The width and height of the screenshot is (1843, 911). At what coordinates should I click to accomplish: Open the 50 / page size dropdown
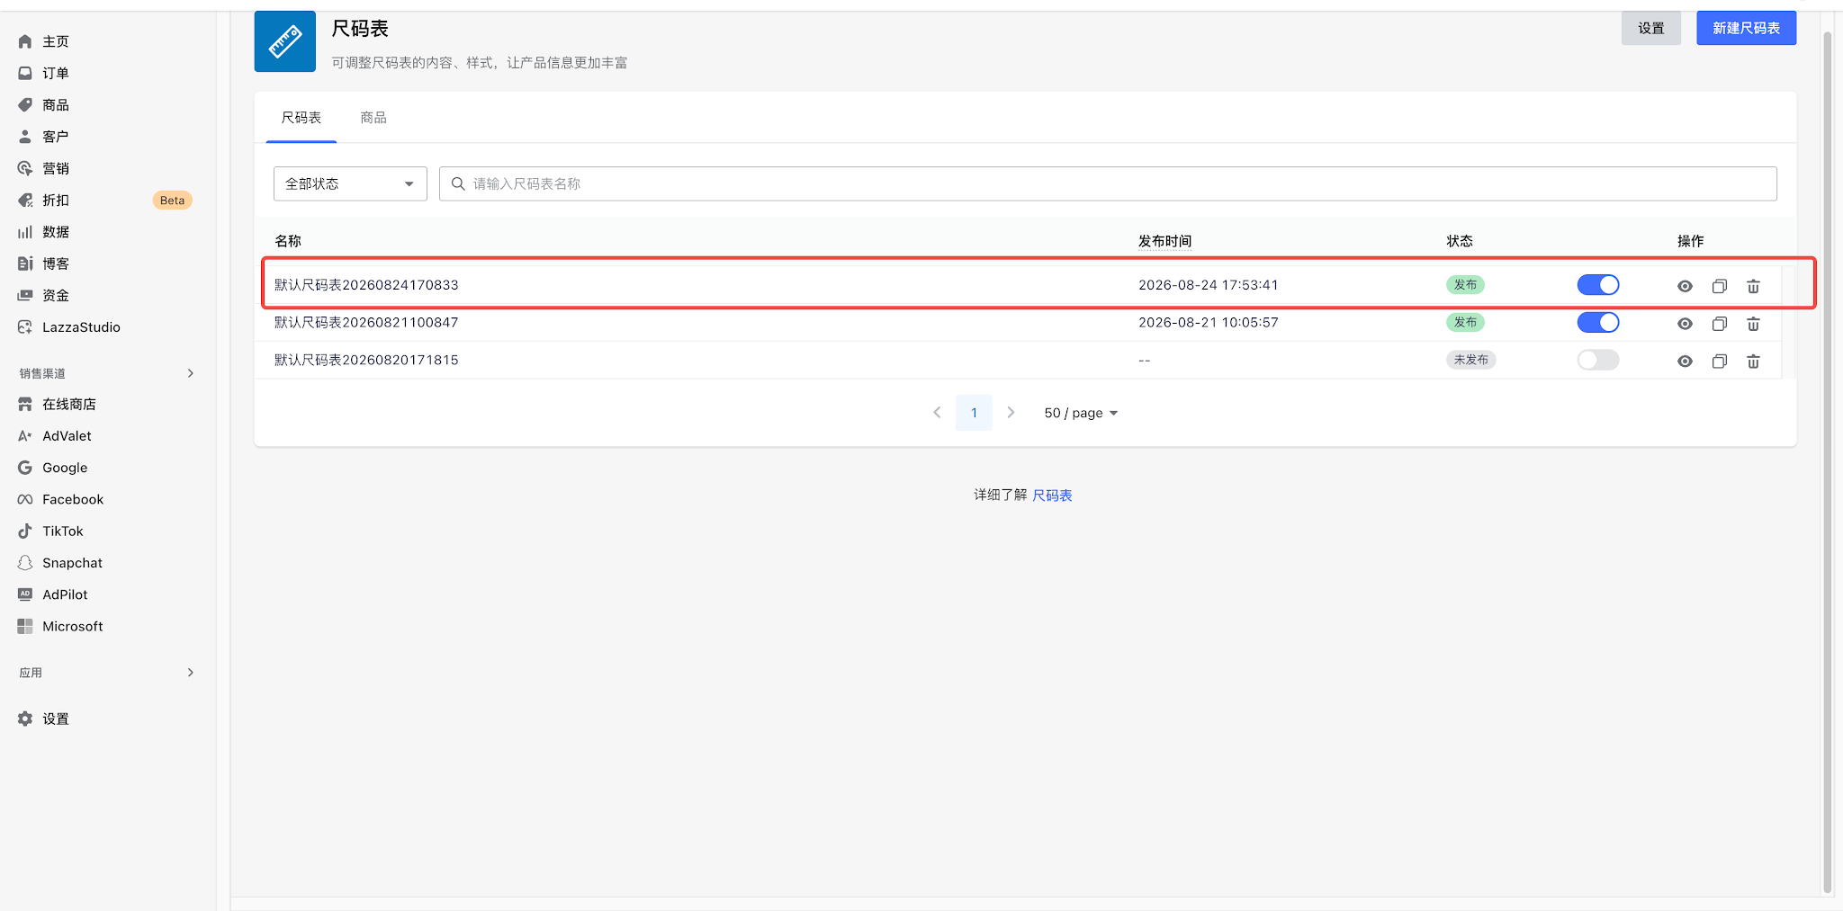(x=1081, y=413)
